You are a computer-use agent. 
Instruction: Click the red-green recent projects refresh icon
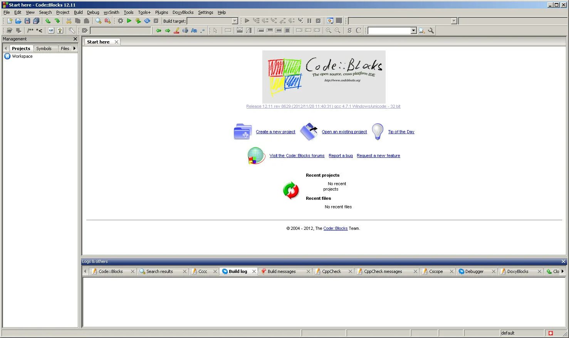(x=291, y=190)
